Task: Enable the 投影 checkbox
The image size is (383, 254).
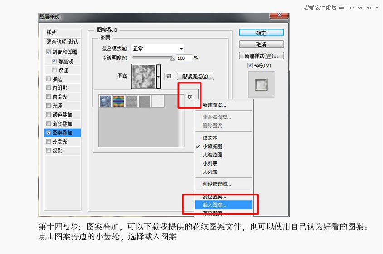Action: click(49, 151)
